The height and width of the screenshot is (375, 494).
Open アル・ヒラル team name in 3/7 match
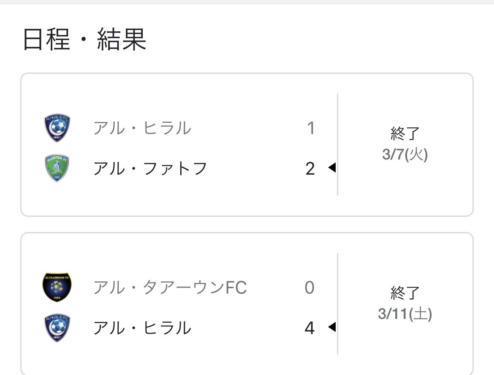click(x=142, y=128)
